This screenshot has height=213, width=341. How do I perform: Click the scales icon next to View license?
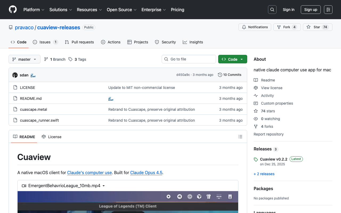pyautogui.click(x=256, y=88)
